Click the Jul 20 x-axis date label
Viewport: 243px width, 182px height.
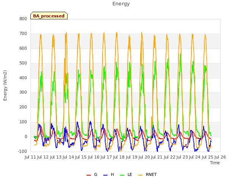(144, 157)
